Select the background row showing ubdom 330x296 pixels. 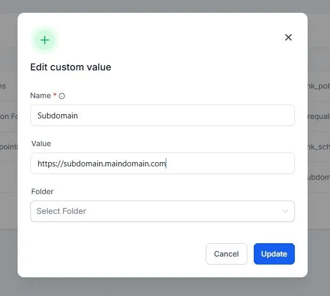click(x=319, y=177)
